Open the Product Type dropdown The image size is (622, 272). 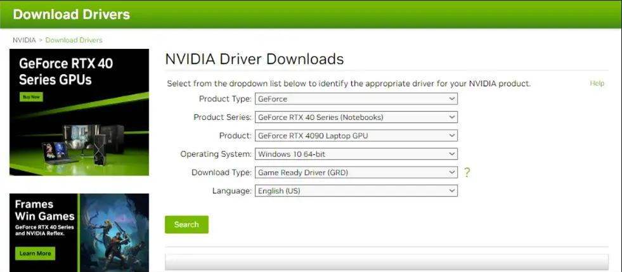pos(356,99)
